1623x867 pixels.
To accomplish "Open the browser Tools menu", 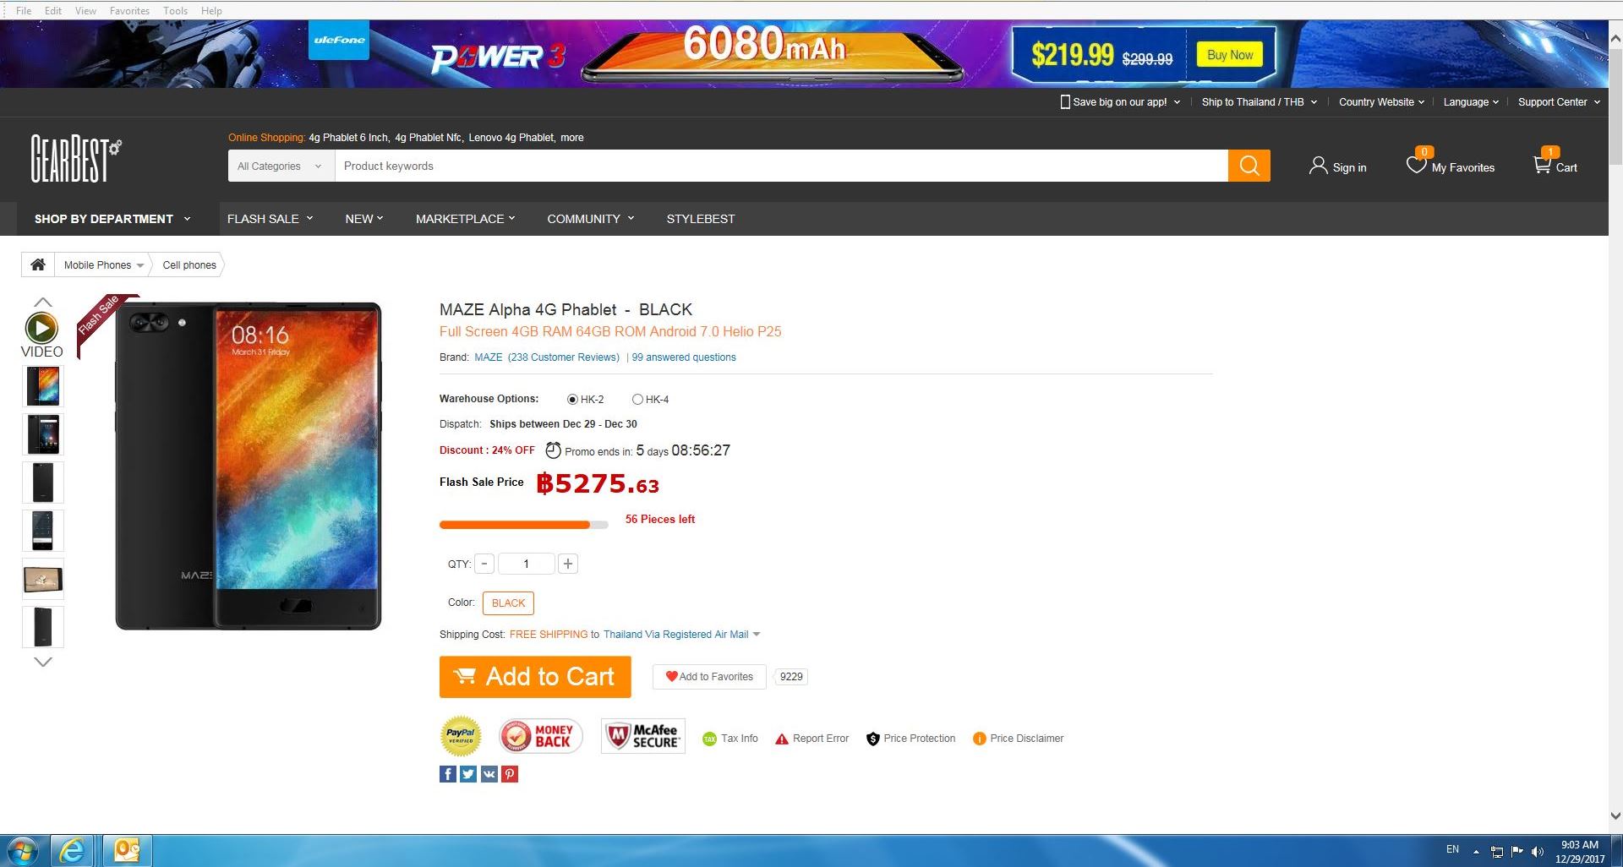I will (x=175, y=11).
